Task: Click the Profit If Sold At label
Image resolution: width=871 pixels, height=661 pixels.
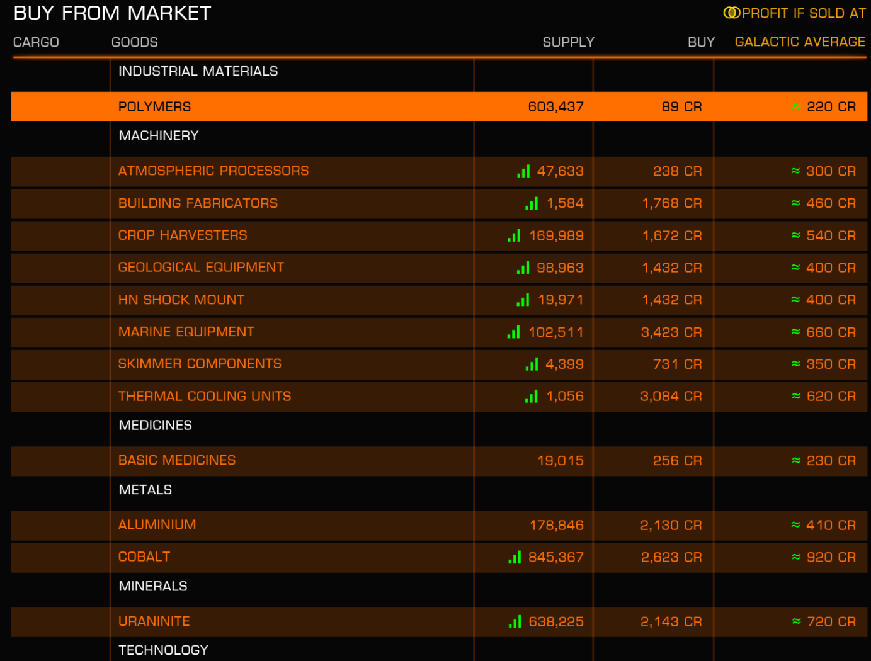Action: pyautogui.click(x=804, y=13)
